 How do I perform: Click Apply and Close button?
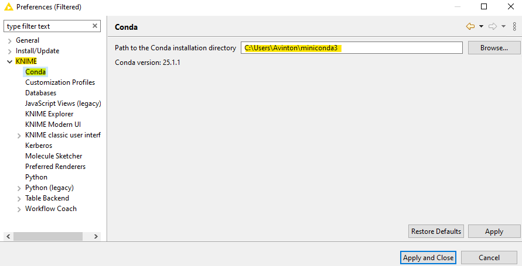[428, 258]
